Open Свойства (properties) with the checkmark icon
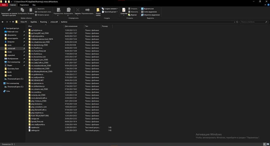Image resolution: width=270 pixels, height=146 pixels. 124,11
